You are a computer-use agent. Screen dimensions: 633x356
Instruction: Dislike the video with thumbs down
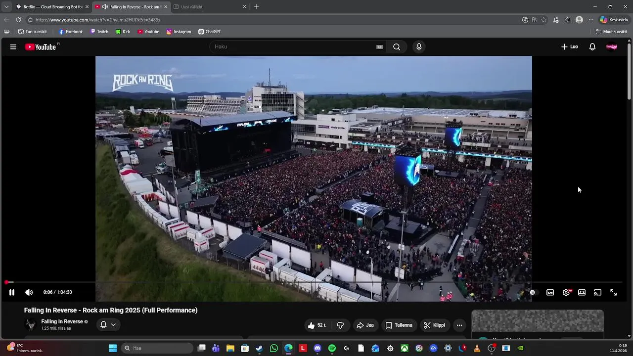pos(340,325)
